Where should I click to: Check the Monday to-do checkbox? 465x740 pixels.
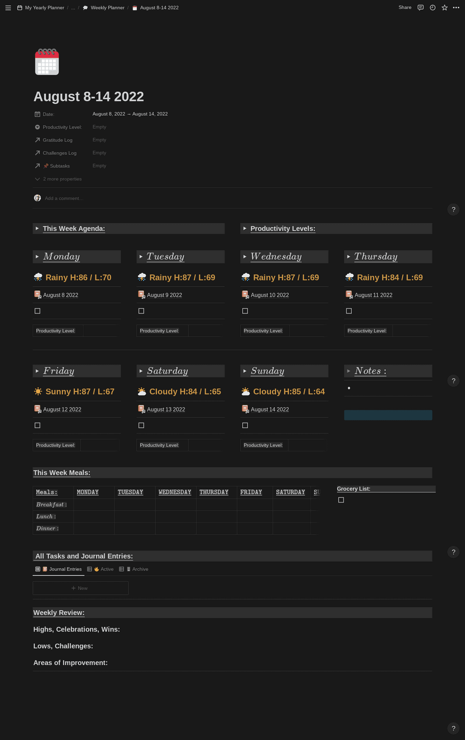(x=38, y=311)
